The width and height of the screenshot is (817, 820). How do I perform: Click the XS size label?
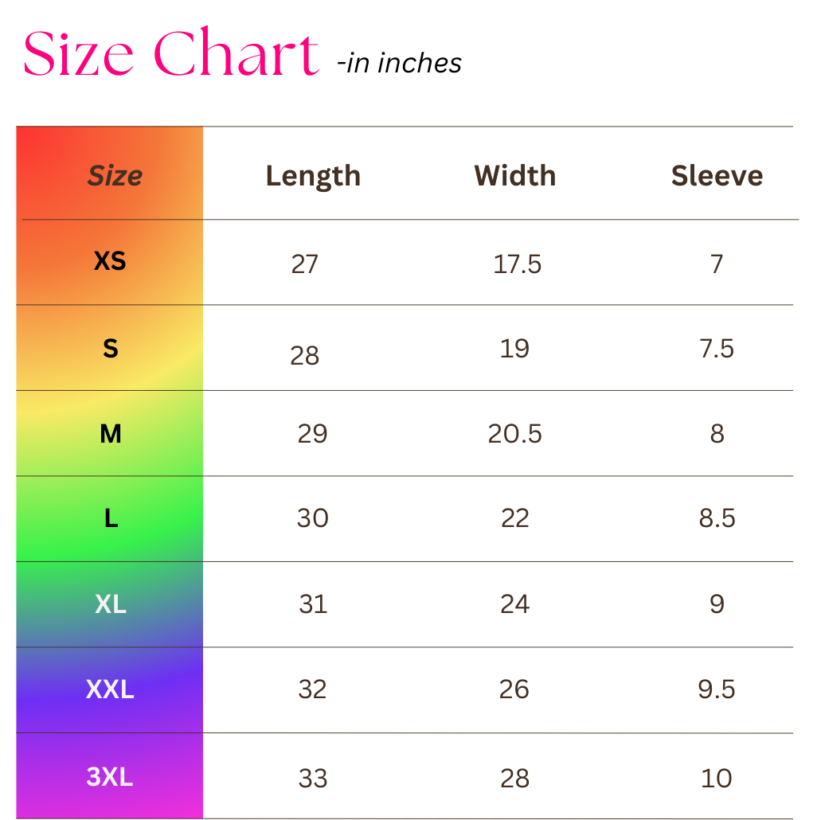110,261
